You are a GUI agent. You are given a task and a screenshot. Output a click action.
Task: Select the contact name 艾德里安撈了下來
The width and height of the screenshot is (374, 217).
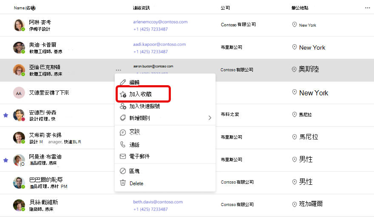click(49, 93)
